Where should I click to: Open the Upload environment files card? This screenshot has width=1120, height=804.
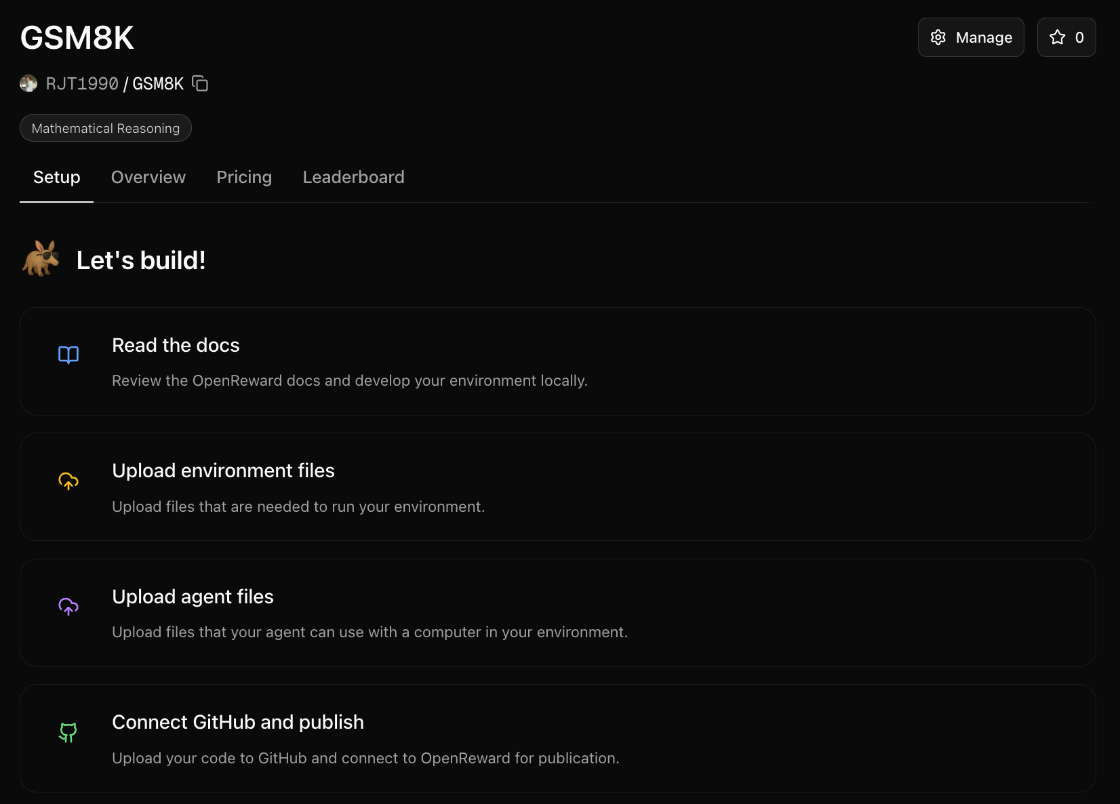[x=558, y=487]
